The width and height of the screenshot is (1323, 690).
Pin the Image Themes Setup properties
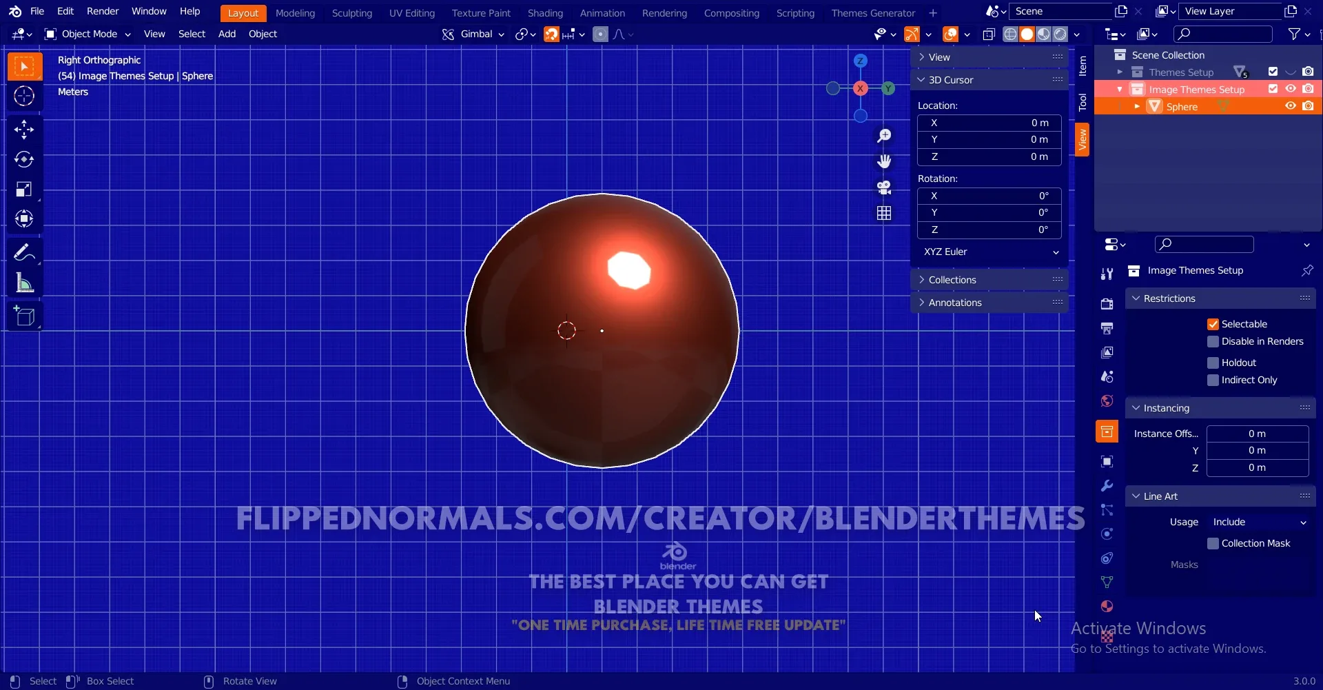[1307, 270]
